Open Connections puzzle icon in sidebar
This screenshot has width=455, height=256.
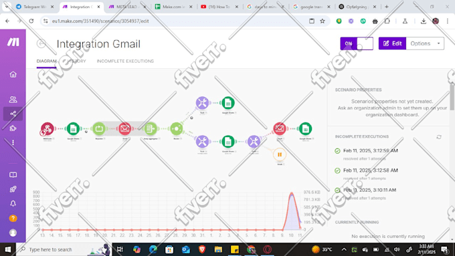[x=13, y=128]
